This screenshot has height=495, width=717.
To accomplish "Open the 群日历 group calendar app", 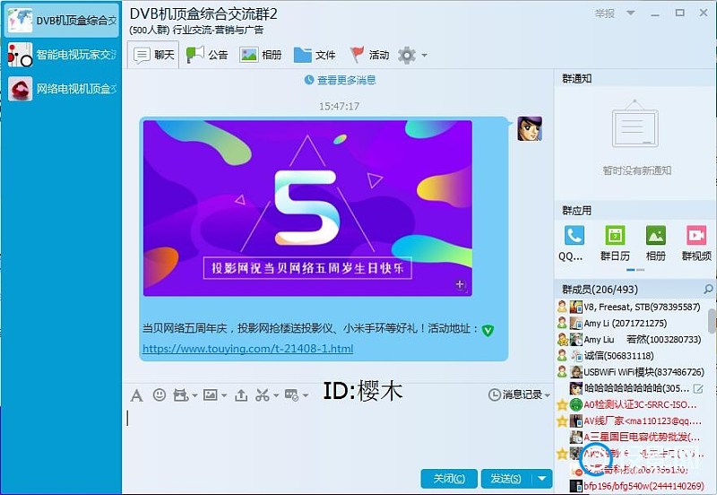I will click(x=615, y=243).
